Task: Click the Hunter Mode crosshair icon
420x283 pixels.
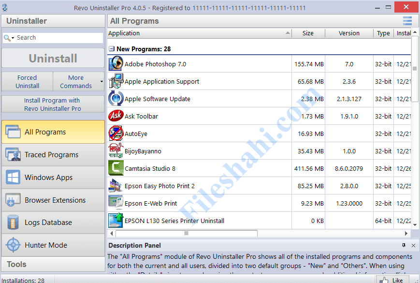Action: 13,245
